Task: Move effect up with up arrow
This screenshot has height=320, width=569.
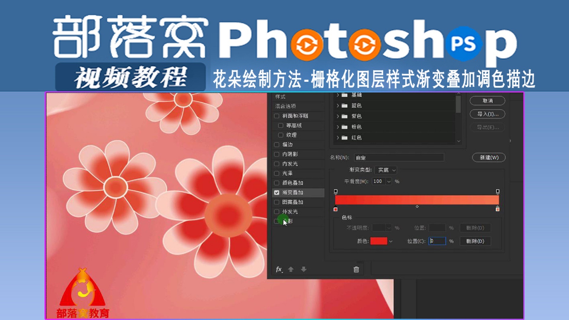Action: pos(291,269)
